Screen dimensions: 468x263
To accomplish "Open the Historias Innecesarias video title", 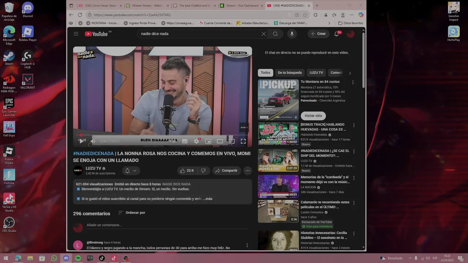I will click(x=324, y=235).
